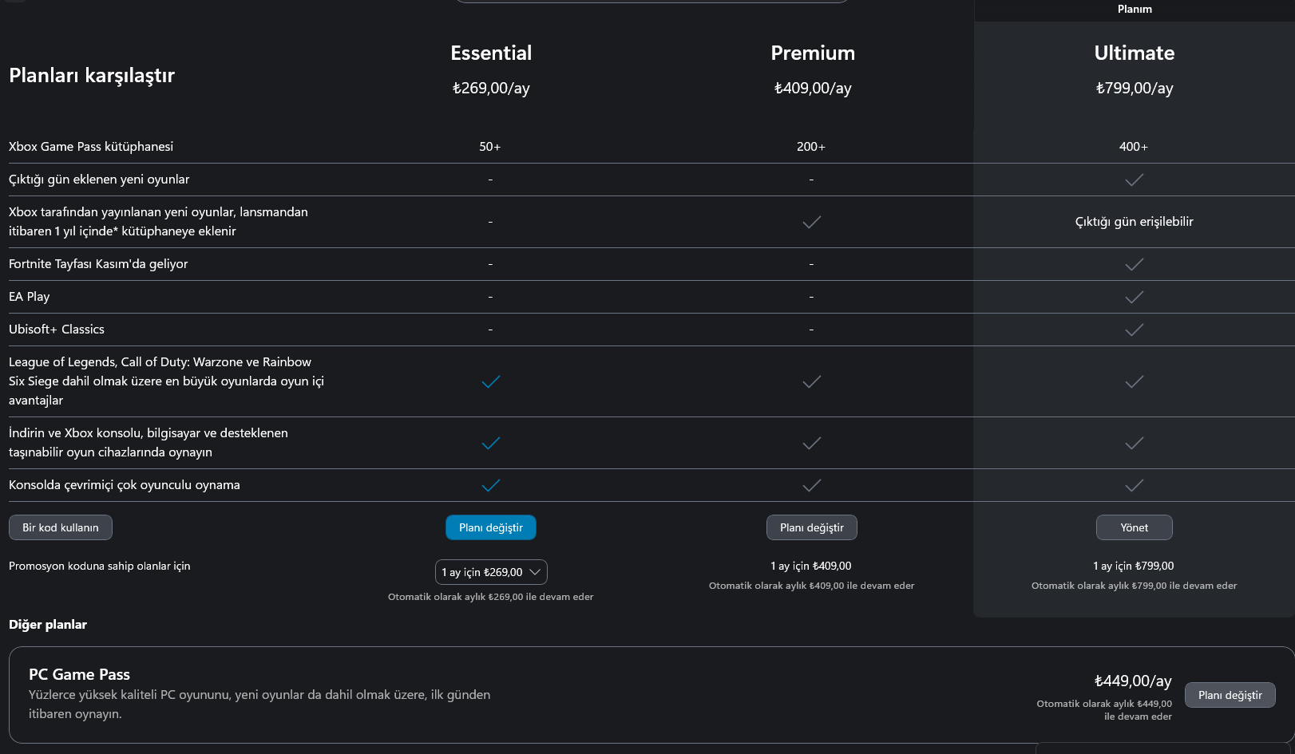Click the 'Xbox tarafından yayınlanan yeni oyunlar' row label

coord(158,222)
